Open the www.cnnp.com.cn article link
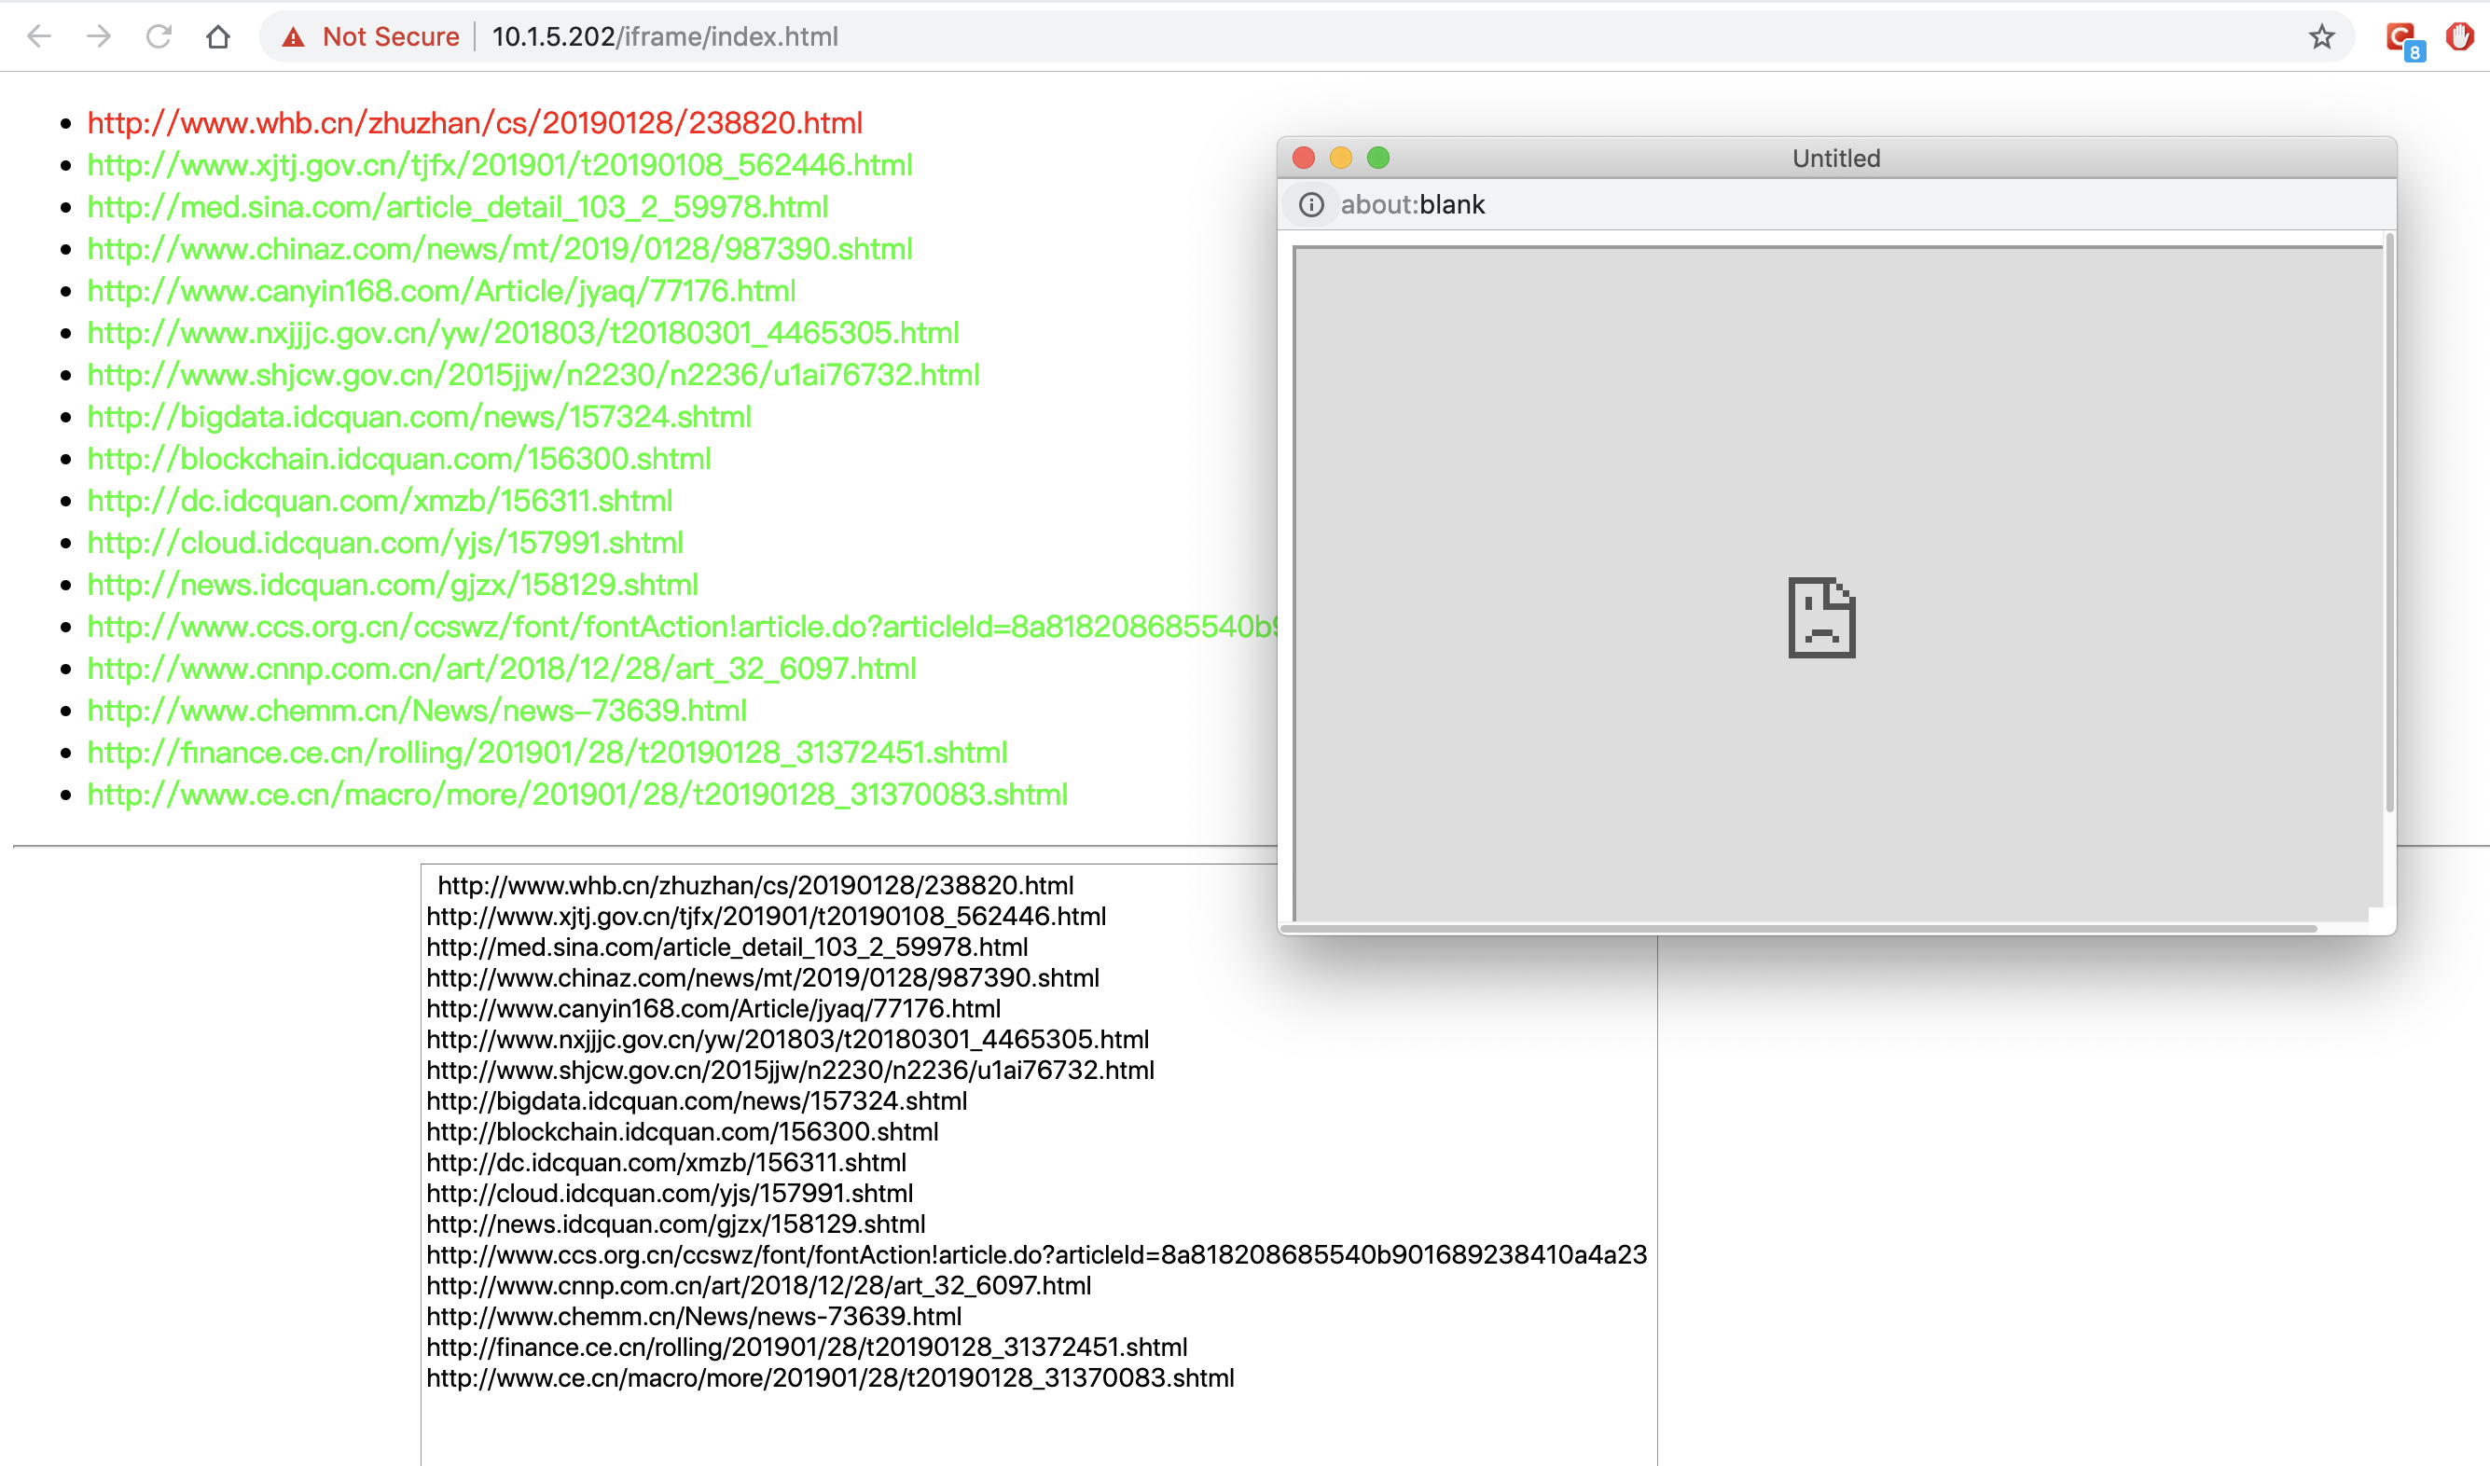This screenshot has height=1466, width=2490. point(501,669)
